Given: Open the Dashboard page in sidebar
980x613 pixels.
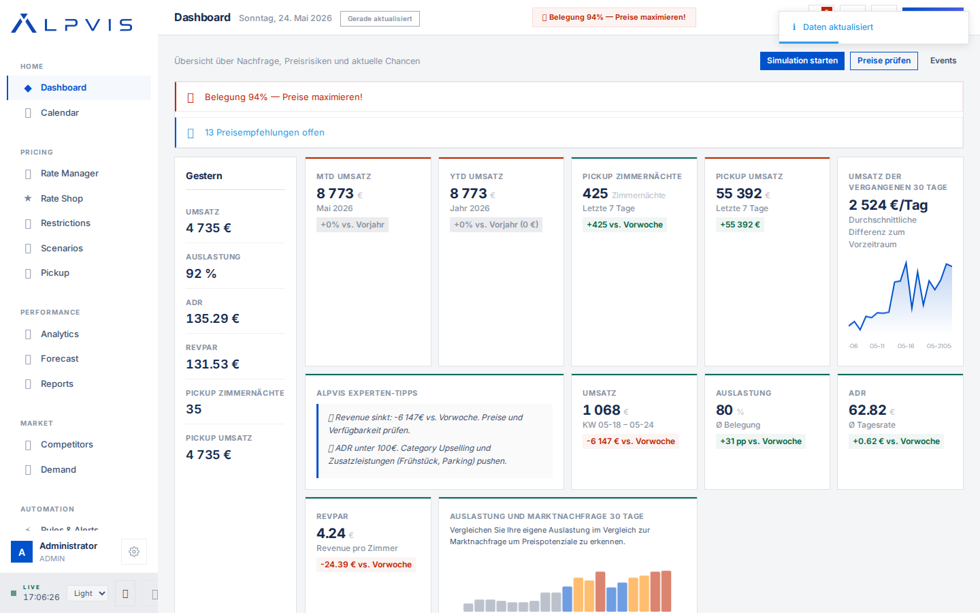Looking at the screenshot, I should pyautogui.click(x=80, y=88).
